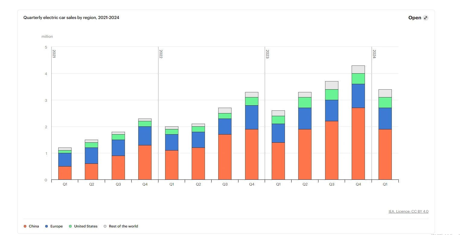473x235 pixels.
Task: Click the United States segment of 2024 Q1 bar
Action: pyautogui.click(x=385, y=103)
